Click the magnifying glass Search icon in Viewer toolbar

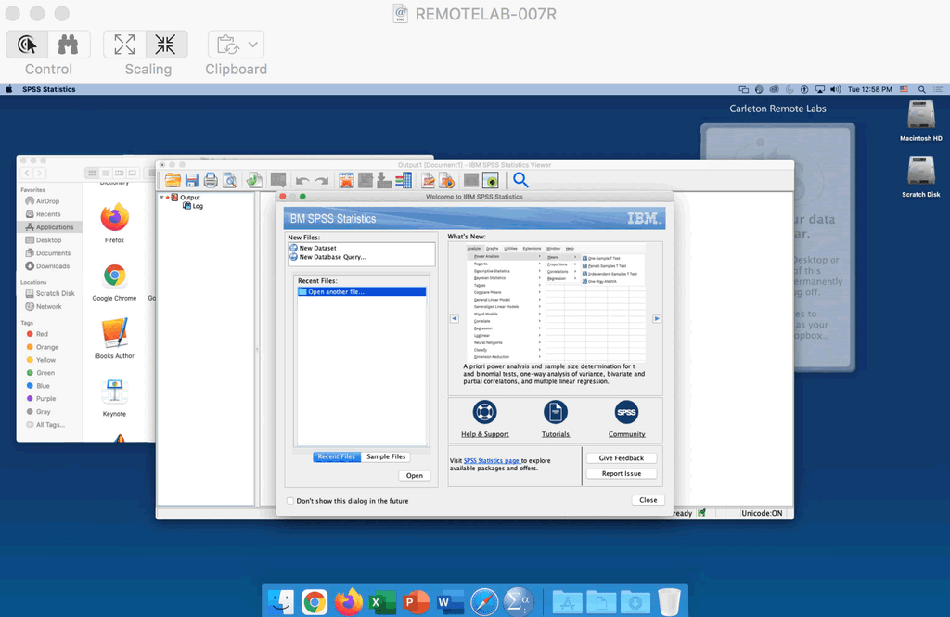520,180
